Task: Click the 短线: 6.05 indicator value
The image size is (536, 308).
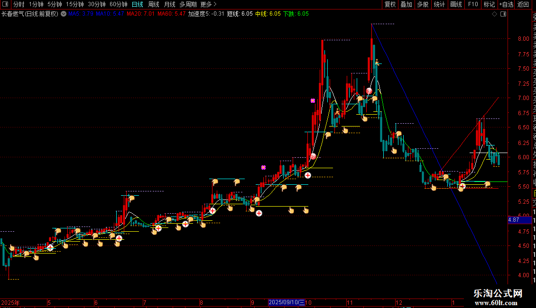Action: point(240,14)
